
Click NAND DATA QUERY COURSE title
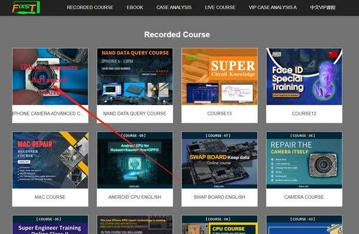(135, 113)
